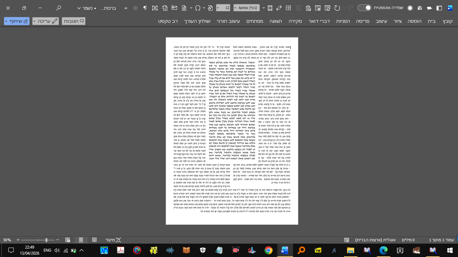The image size is (458, 257).
Task: Click the redo circular arrow icon
Action: click(x=337, y=8)
